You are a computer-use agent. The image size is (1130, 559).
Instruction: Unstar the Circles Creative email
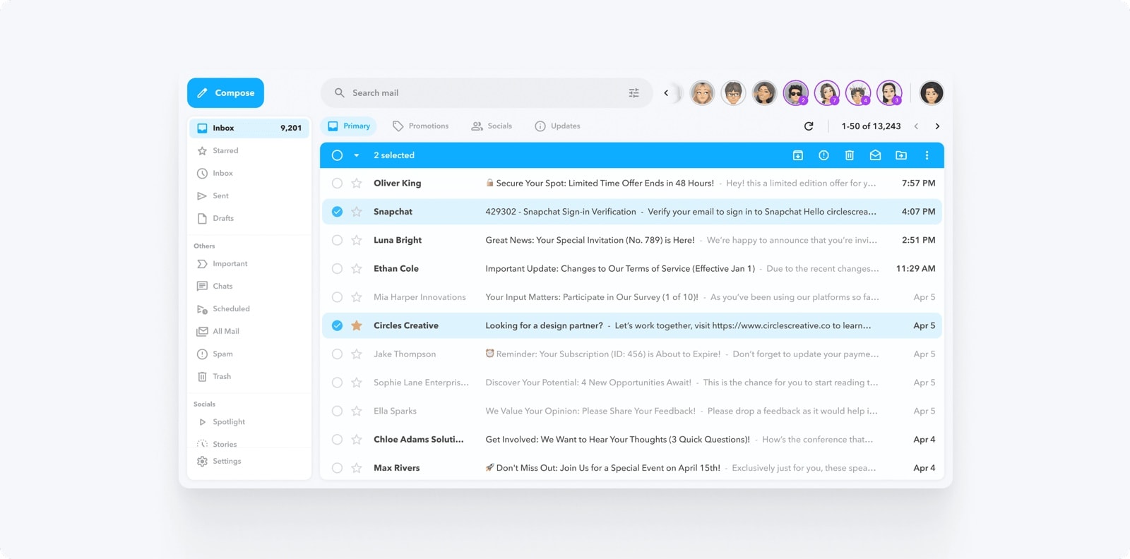point(357,325)
